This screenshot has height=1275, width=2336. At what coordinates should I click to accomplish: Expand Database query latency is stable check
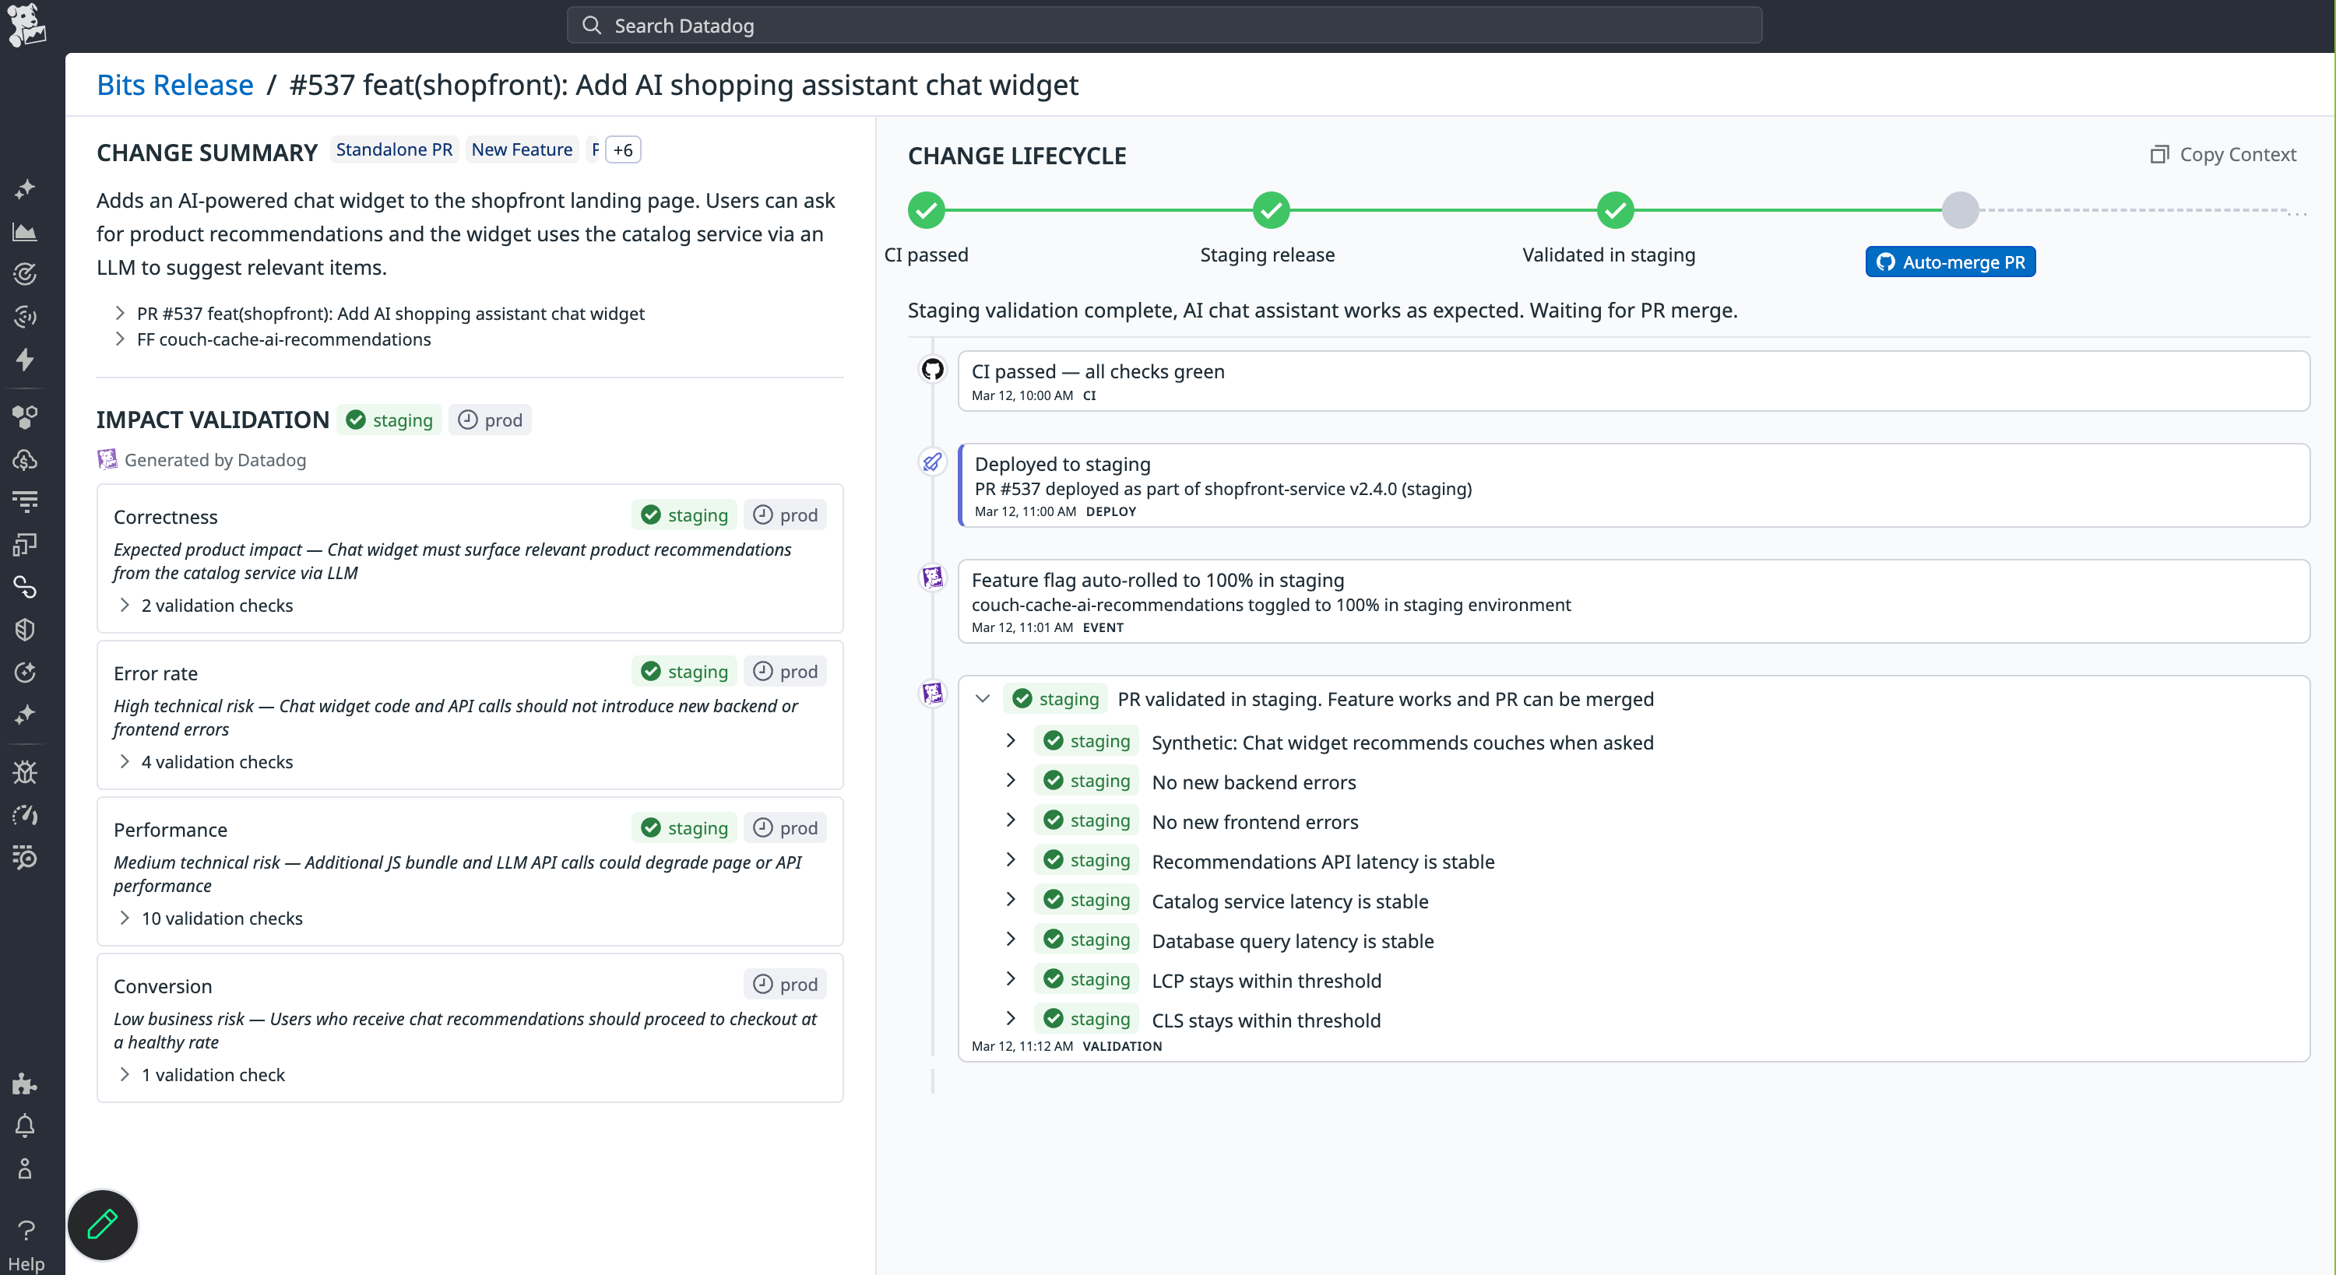(x=1011, y=940)
